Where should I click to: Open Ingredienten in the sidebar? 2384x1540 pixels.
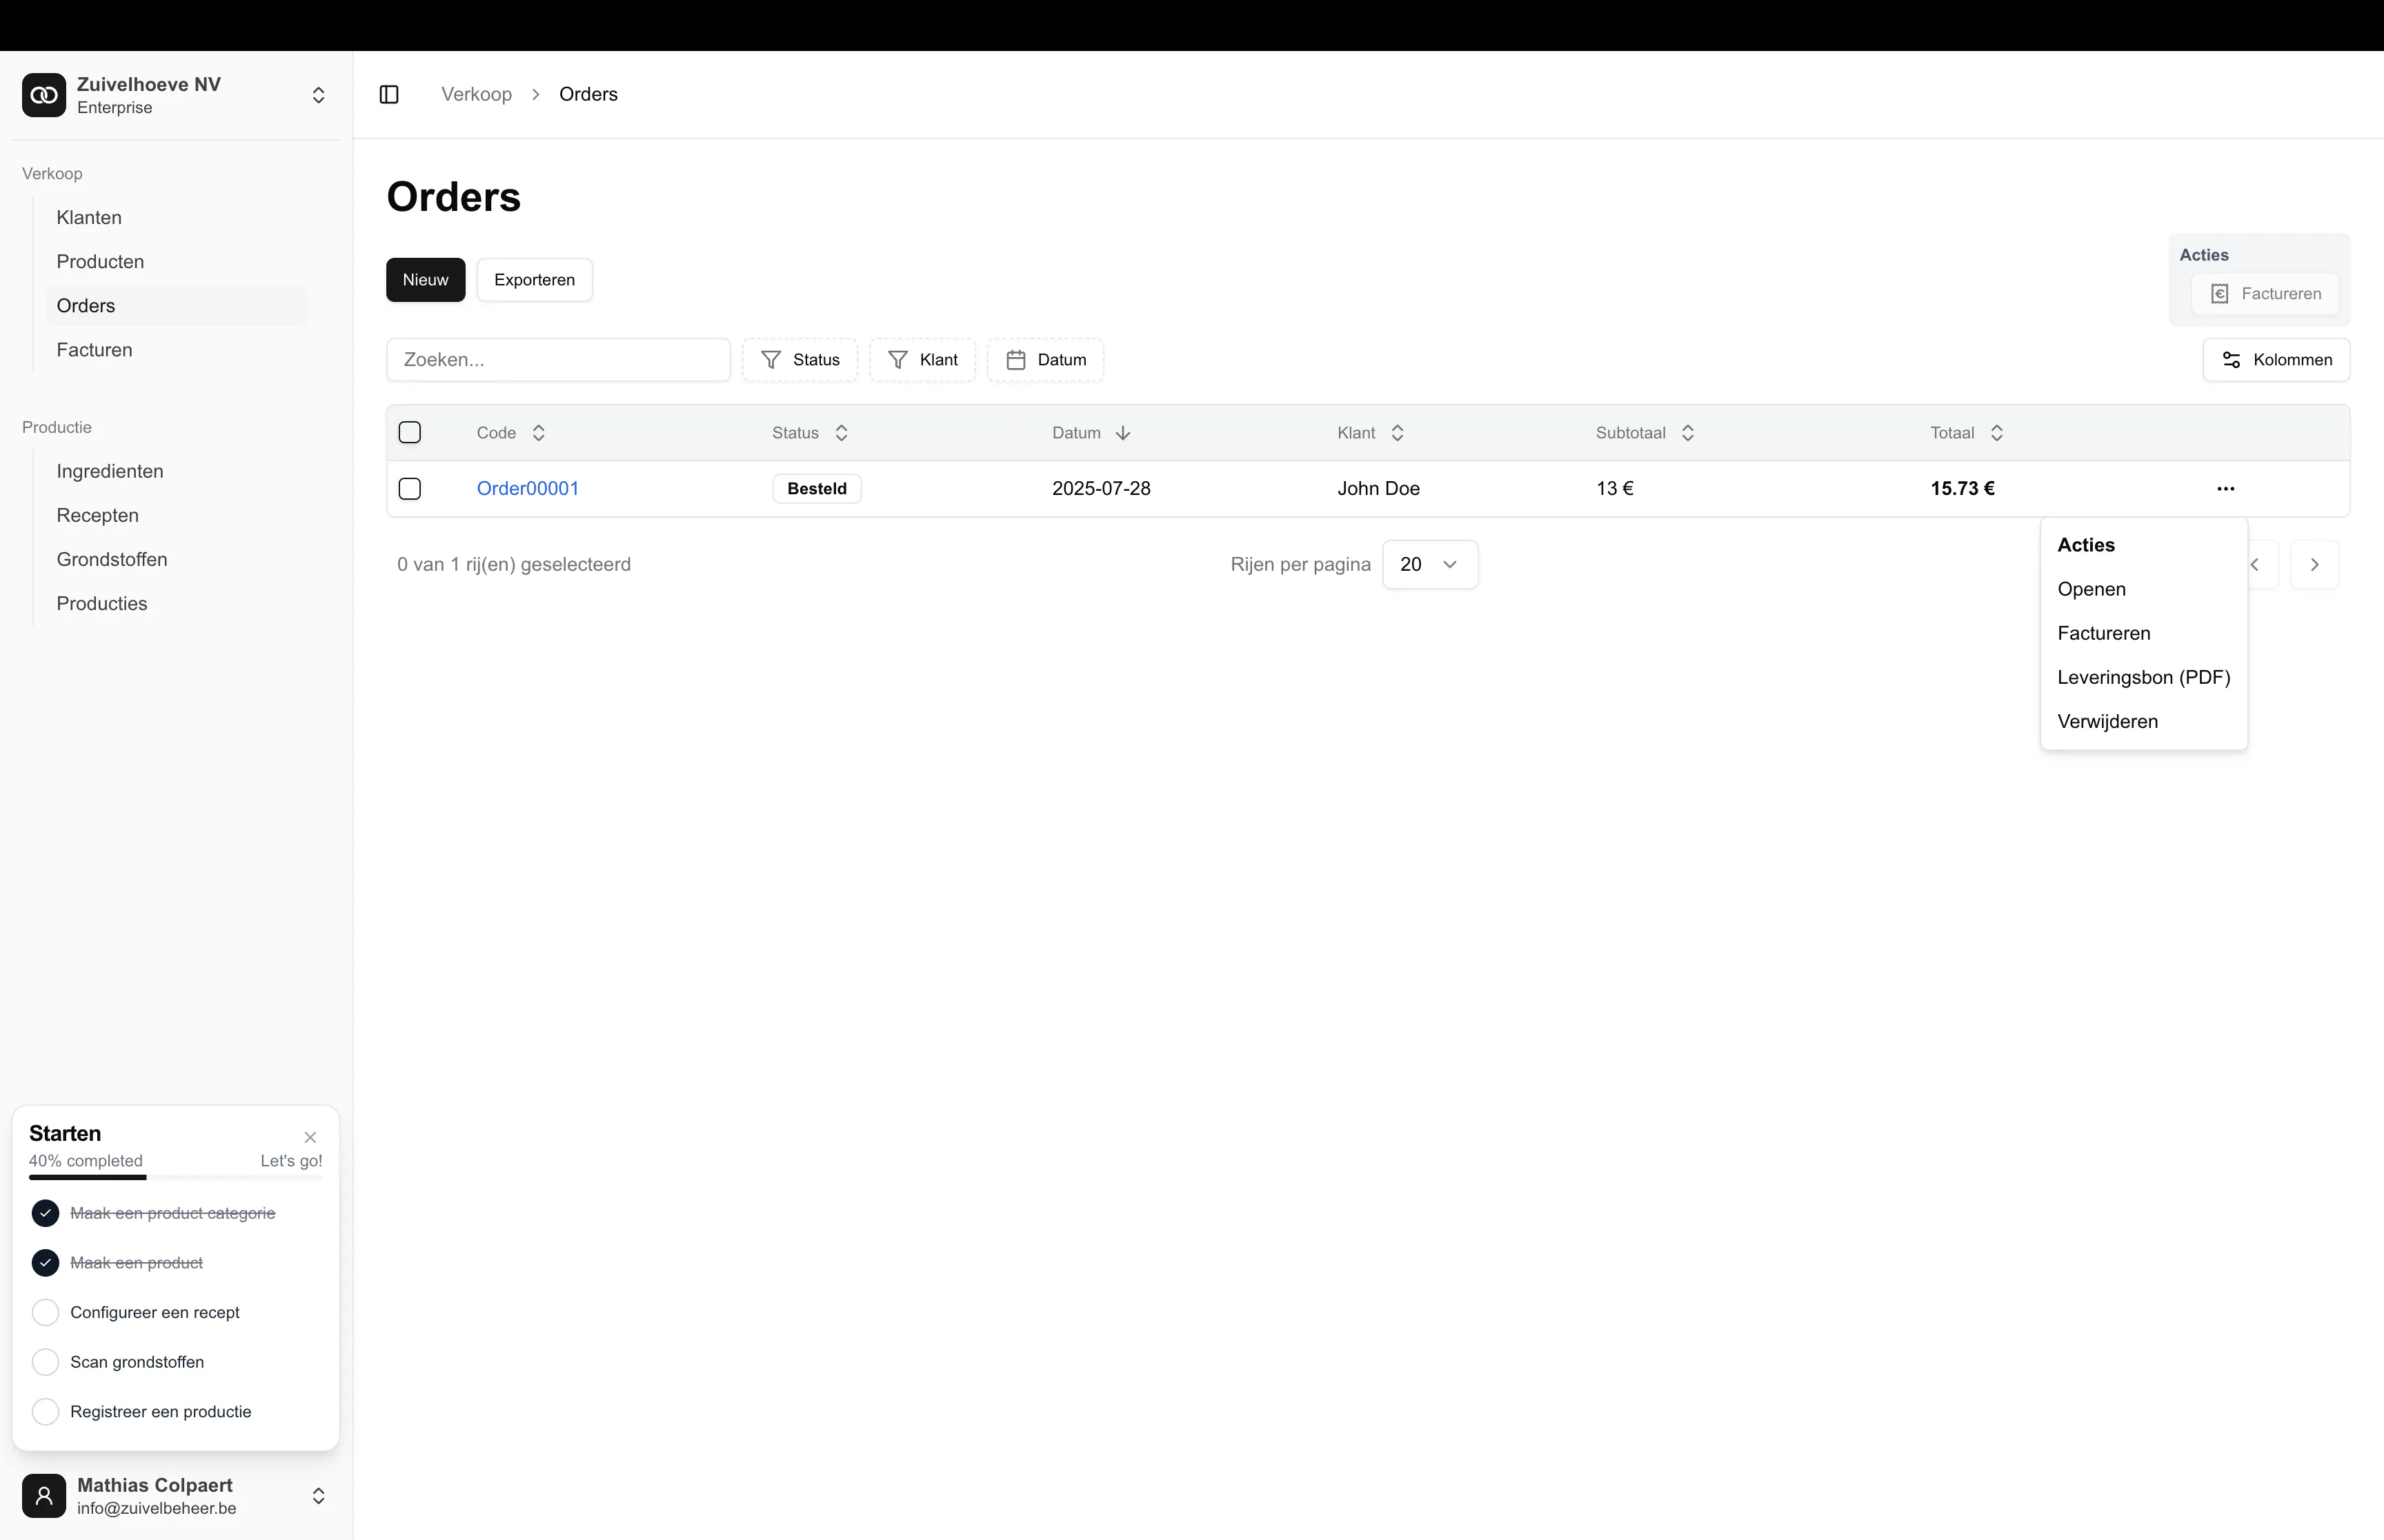176,471
